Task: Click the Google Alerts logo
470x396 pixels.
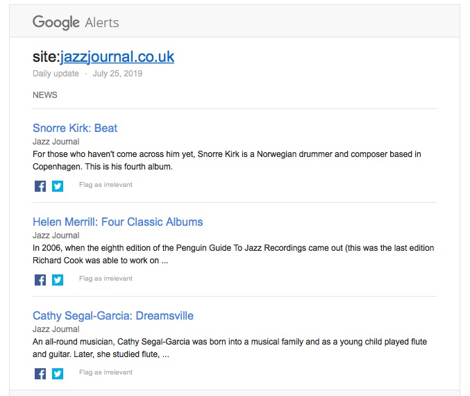Action: pyautogui.click(x=76, y=22)
